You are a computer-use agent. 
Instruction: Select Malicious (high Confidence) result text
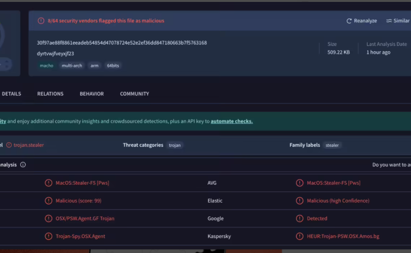tap(338, 201)
